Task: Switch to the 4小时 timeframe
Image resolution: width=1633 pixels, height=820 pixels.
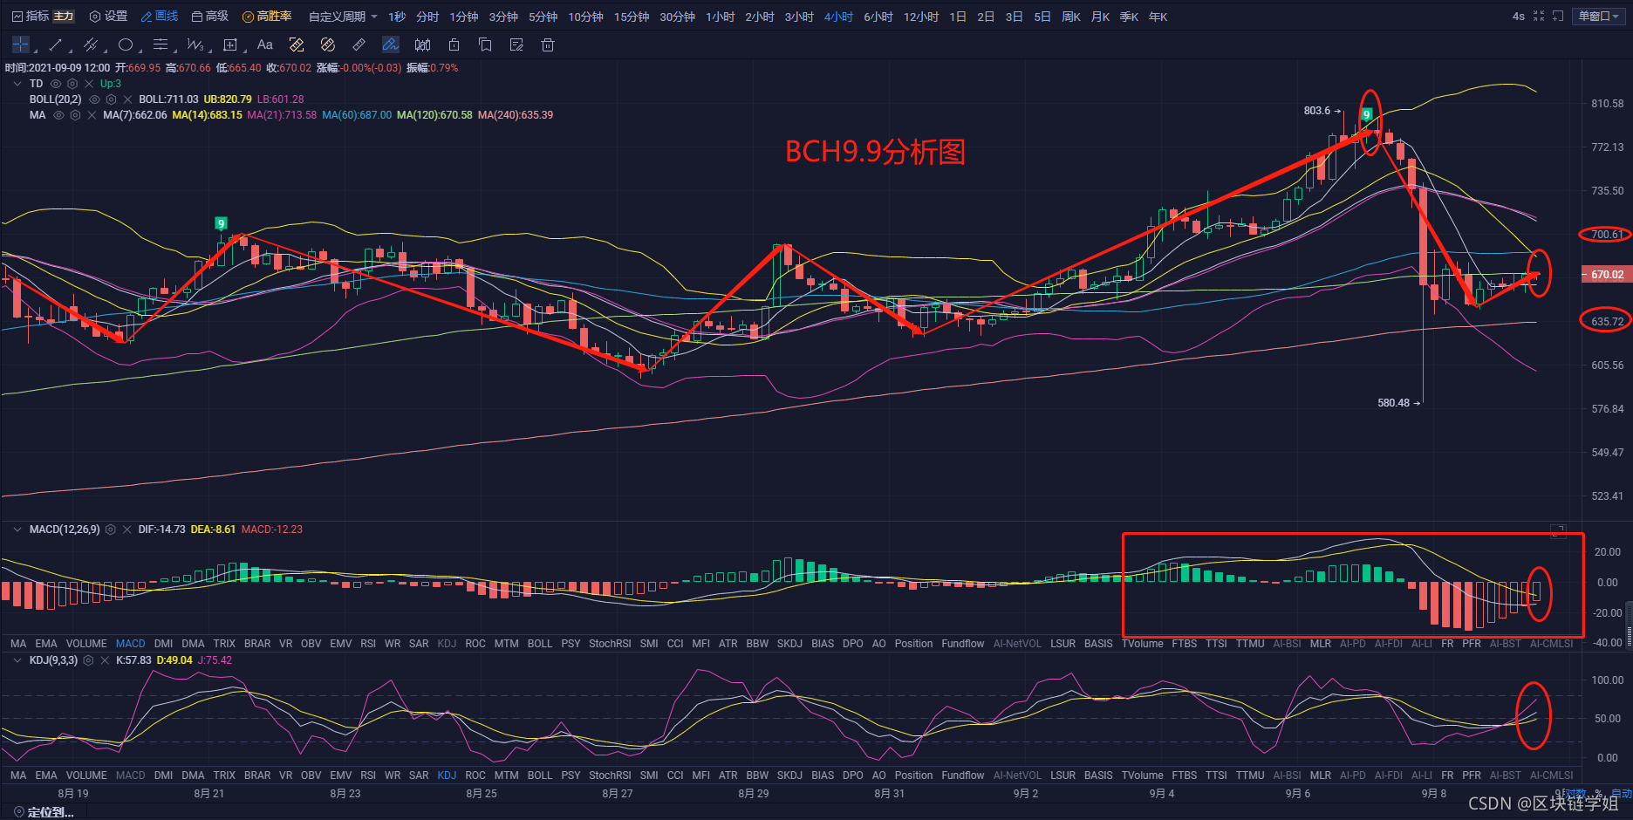Action: click(838, 17)
